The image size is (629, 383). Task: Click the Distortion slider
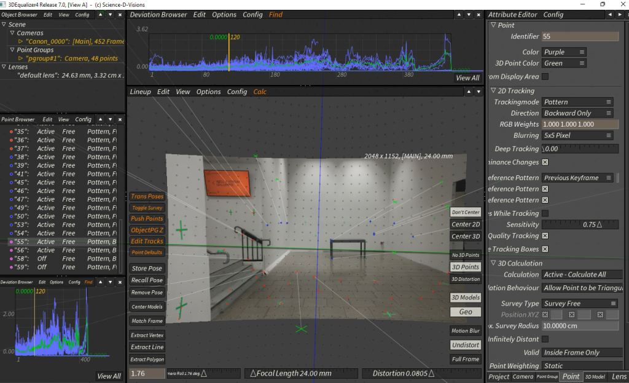pos(421,373)
